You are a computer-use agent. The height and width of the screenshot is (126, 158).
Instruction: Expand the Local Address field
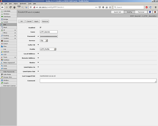tap(38, 54)
